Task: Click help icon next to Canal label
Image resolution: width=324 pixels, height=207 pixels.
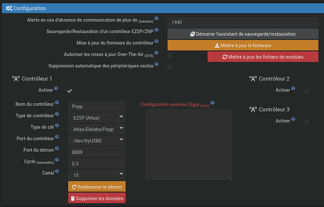Action: [57, 172]
